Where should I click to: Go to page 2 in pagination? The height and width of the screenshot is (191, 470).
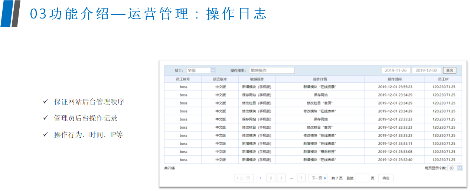(271, 178)
